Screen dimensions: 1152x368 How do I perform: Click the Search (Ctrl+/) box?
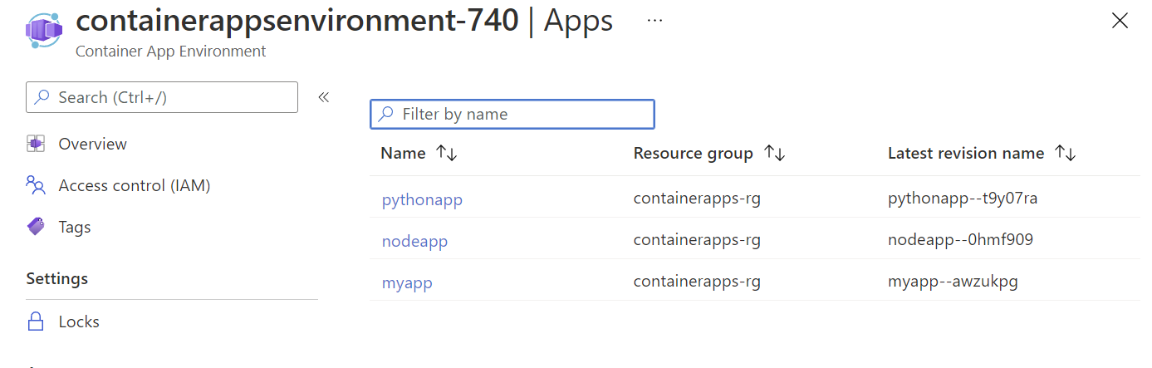point(162,97)
